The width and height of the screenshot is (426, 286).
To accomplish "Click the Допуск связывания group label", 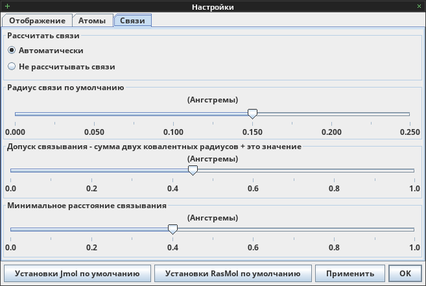I will 154,147.
